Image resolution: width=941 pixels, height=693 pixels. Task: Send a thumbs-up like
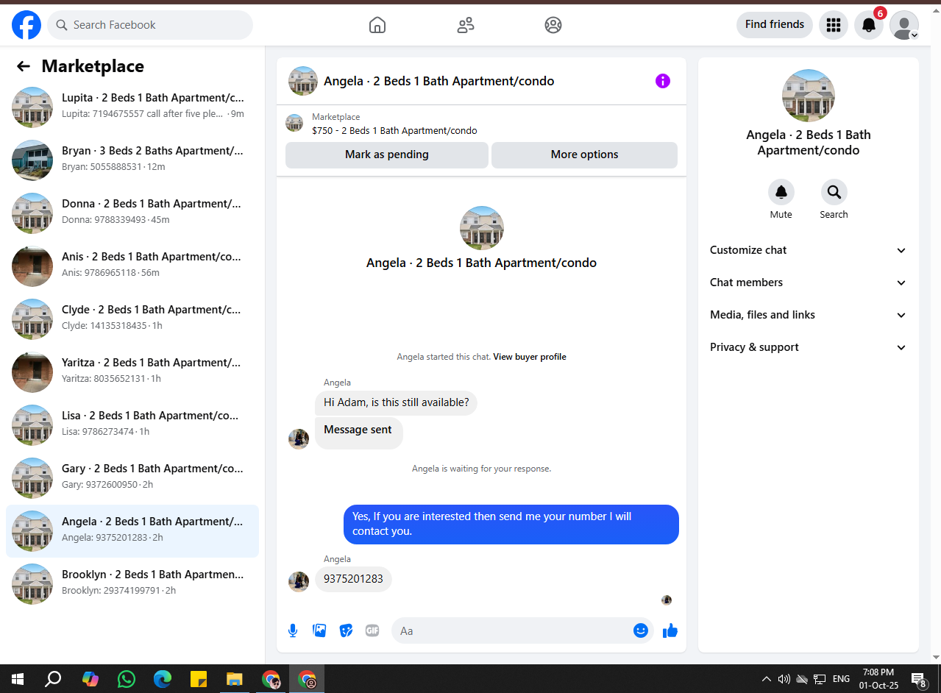coord(670,630)
